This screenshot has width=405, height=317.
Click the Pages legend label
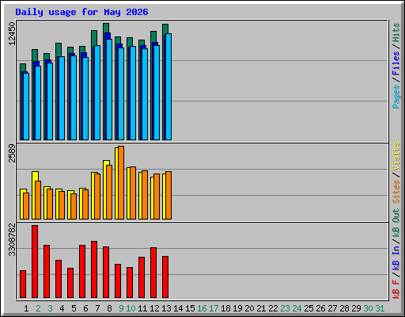396,97
